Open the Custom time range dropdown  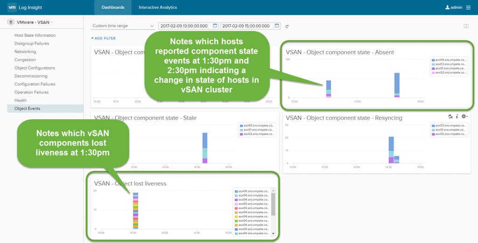123,26
